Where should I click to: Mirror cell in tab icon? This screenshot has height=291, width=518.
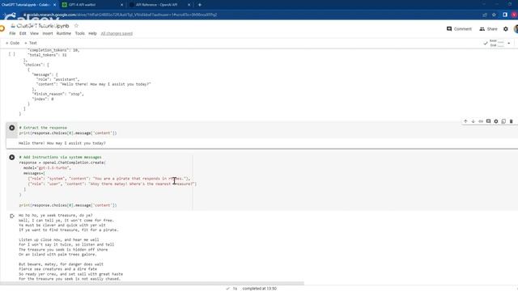[503, 121]
